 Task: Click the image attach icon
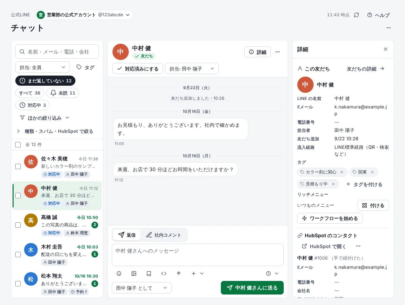(134, 273)
